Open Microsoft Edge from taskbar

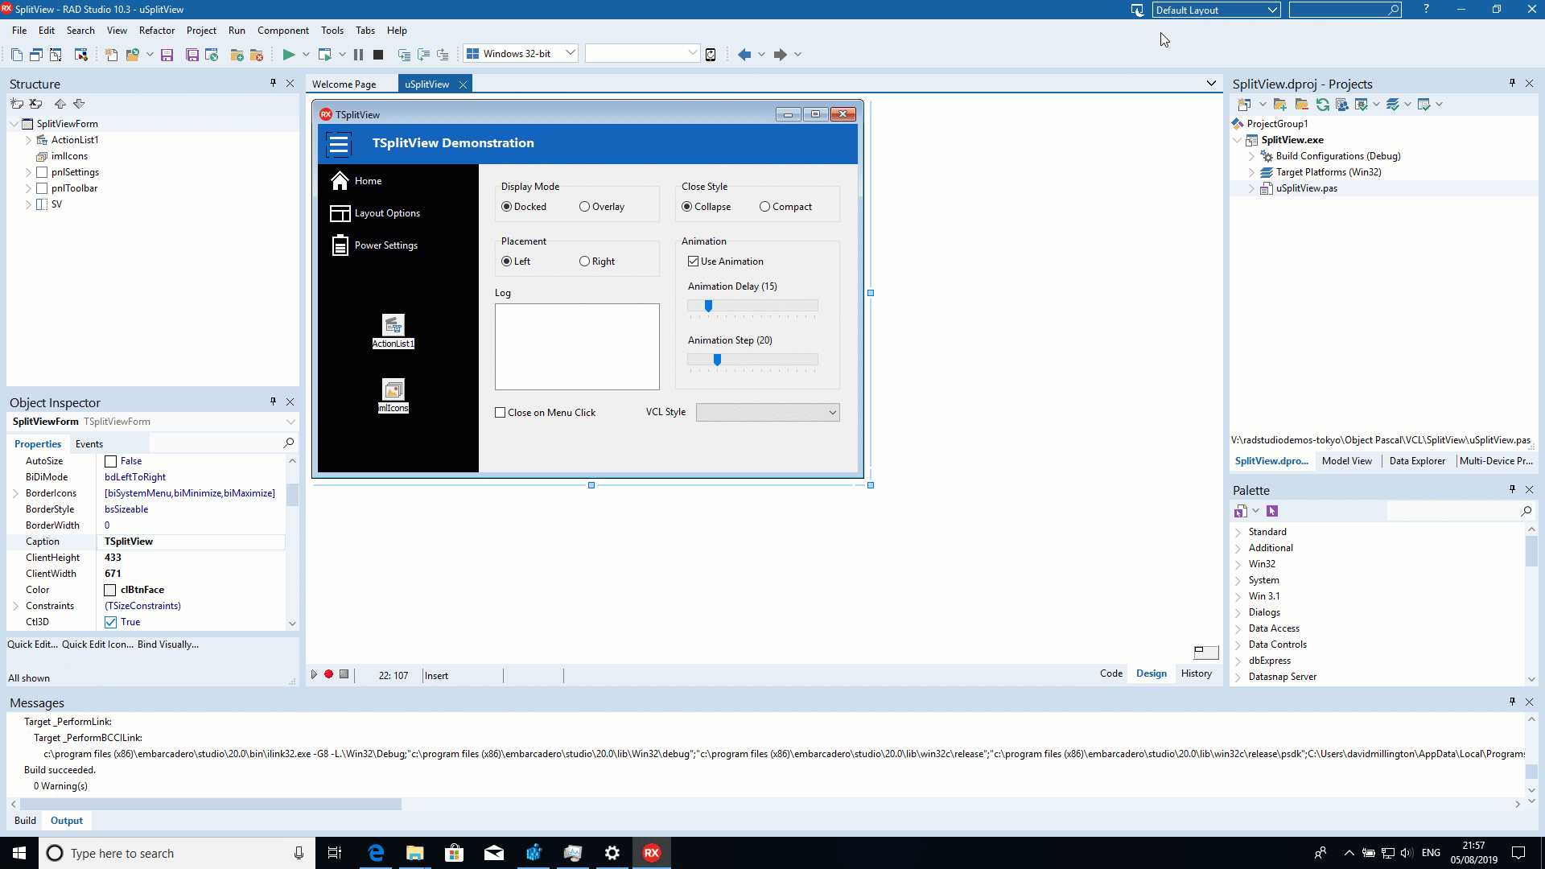376,853
